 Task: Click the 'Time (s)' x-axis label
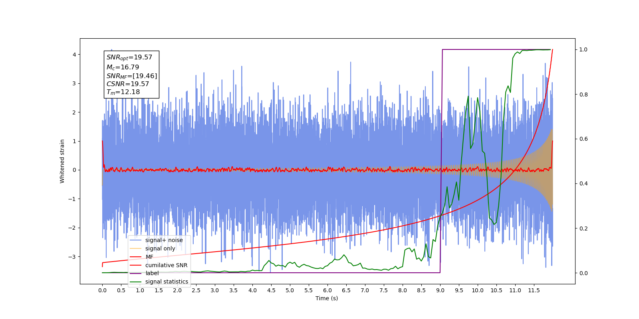click(x=327, y=298)
